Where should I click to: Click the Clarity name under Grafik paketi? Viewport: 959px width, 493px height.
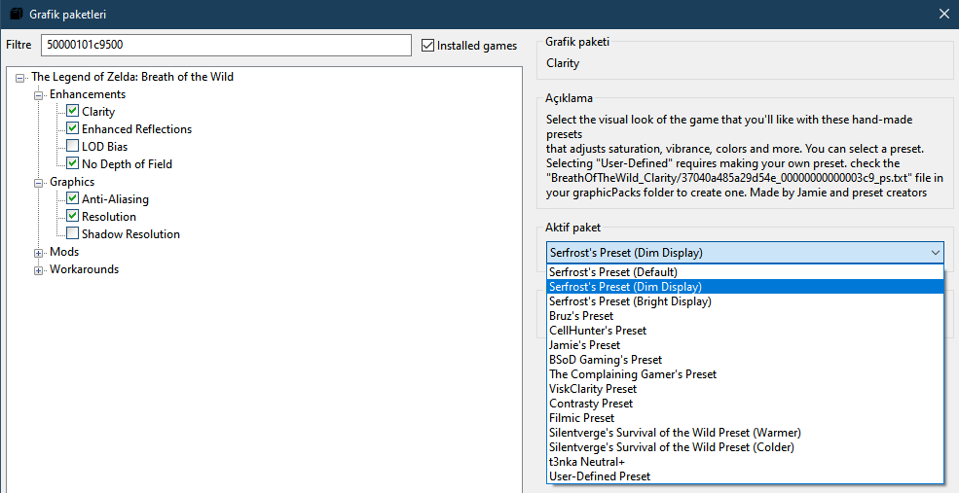563,63
